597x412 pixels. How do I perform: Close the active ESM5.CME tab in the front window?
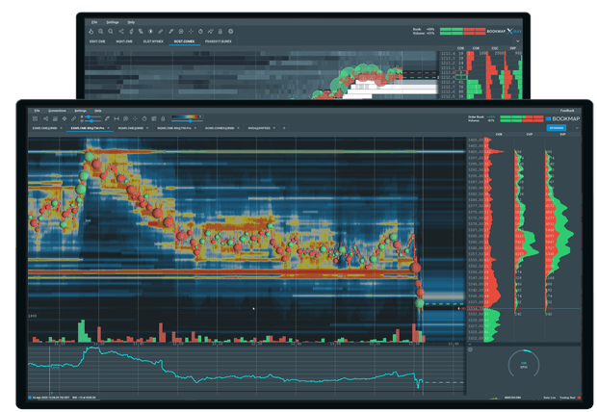click(x=108, y=128)
